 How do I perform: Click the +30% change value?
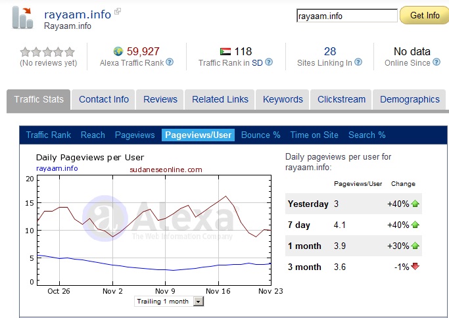(x=398, y=246)
